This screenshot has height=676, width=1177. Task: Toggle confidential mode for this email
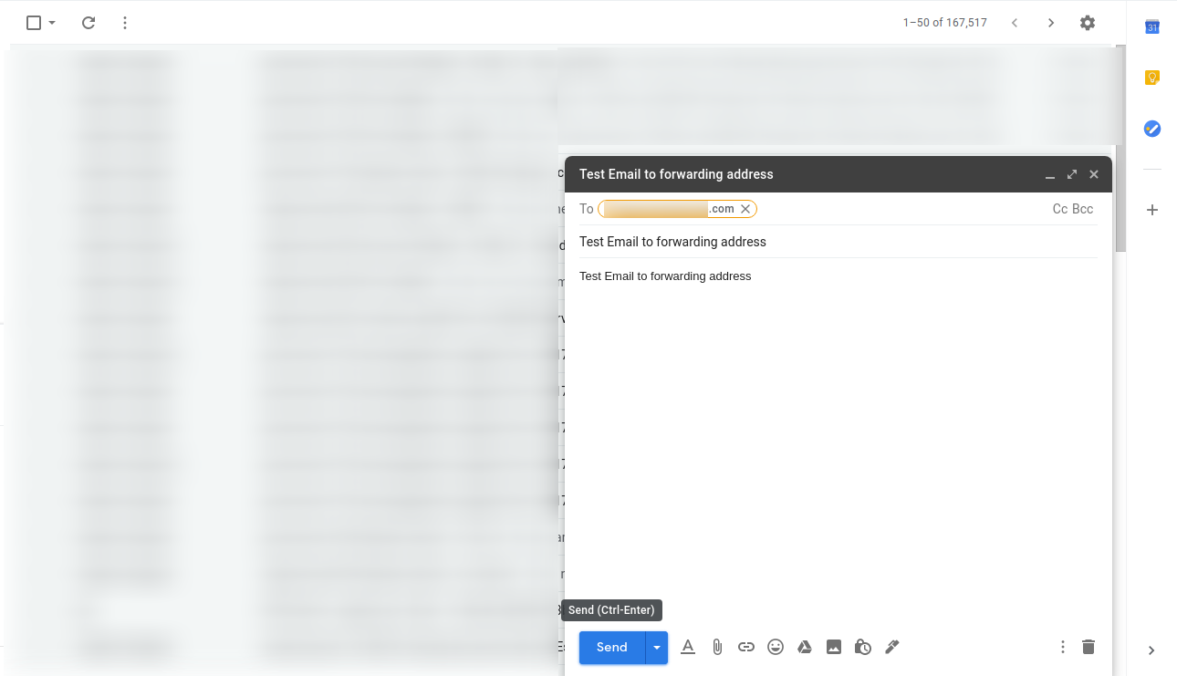point(863,647)
